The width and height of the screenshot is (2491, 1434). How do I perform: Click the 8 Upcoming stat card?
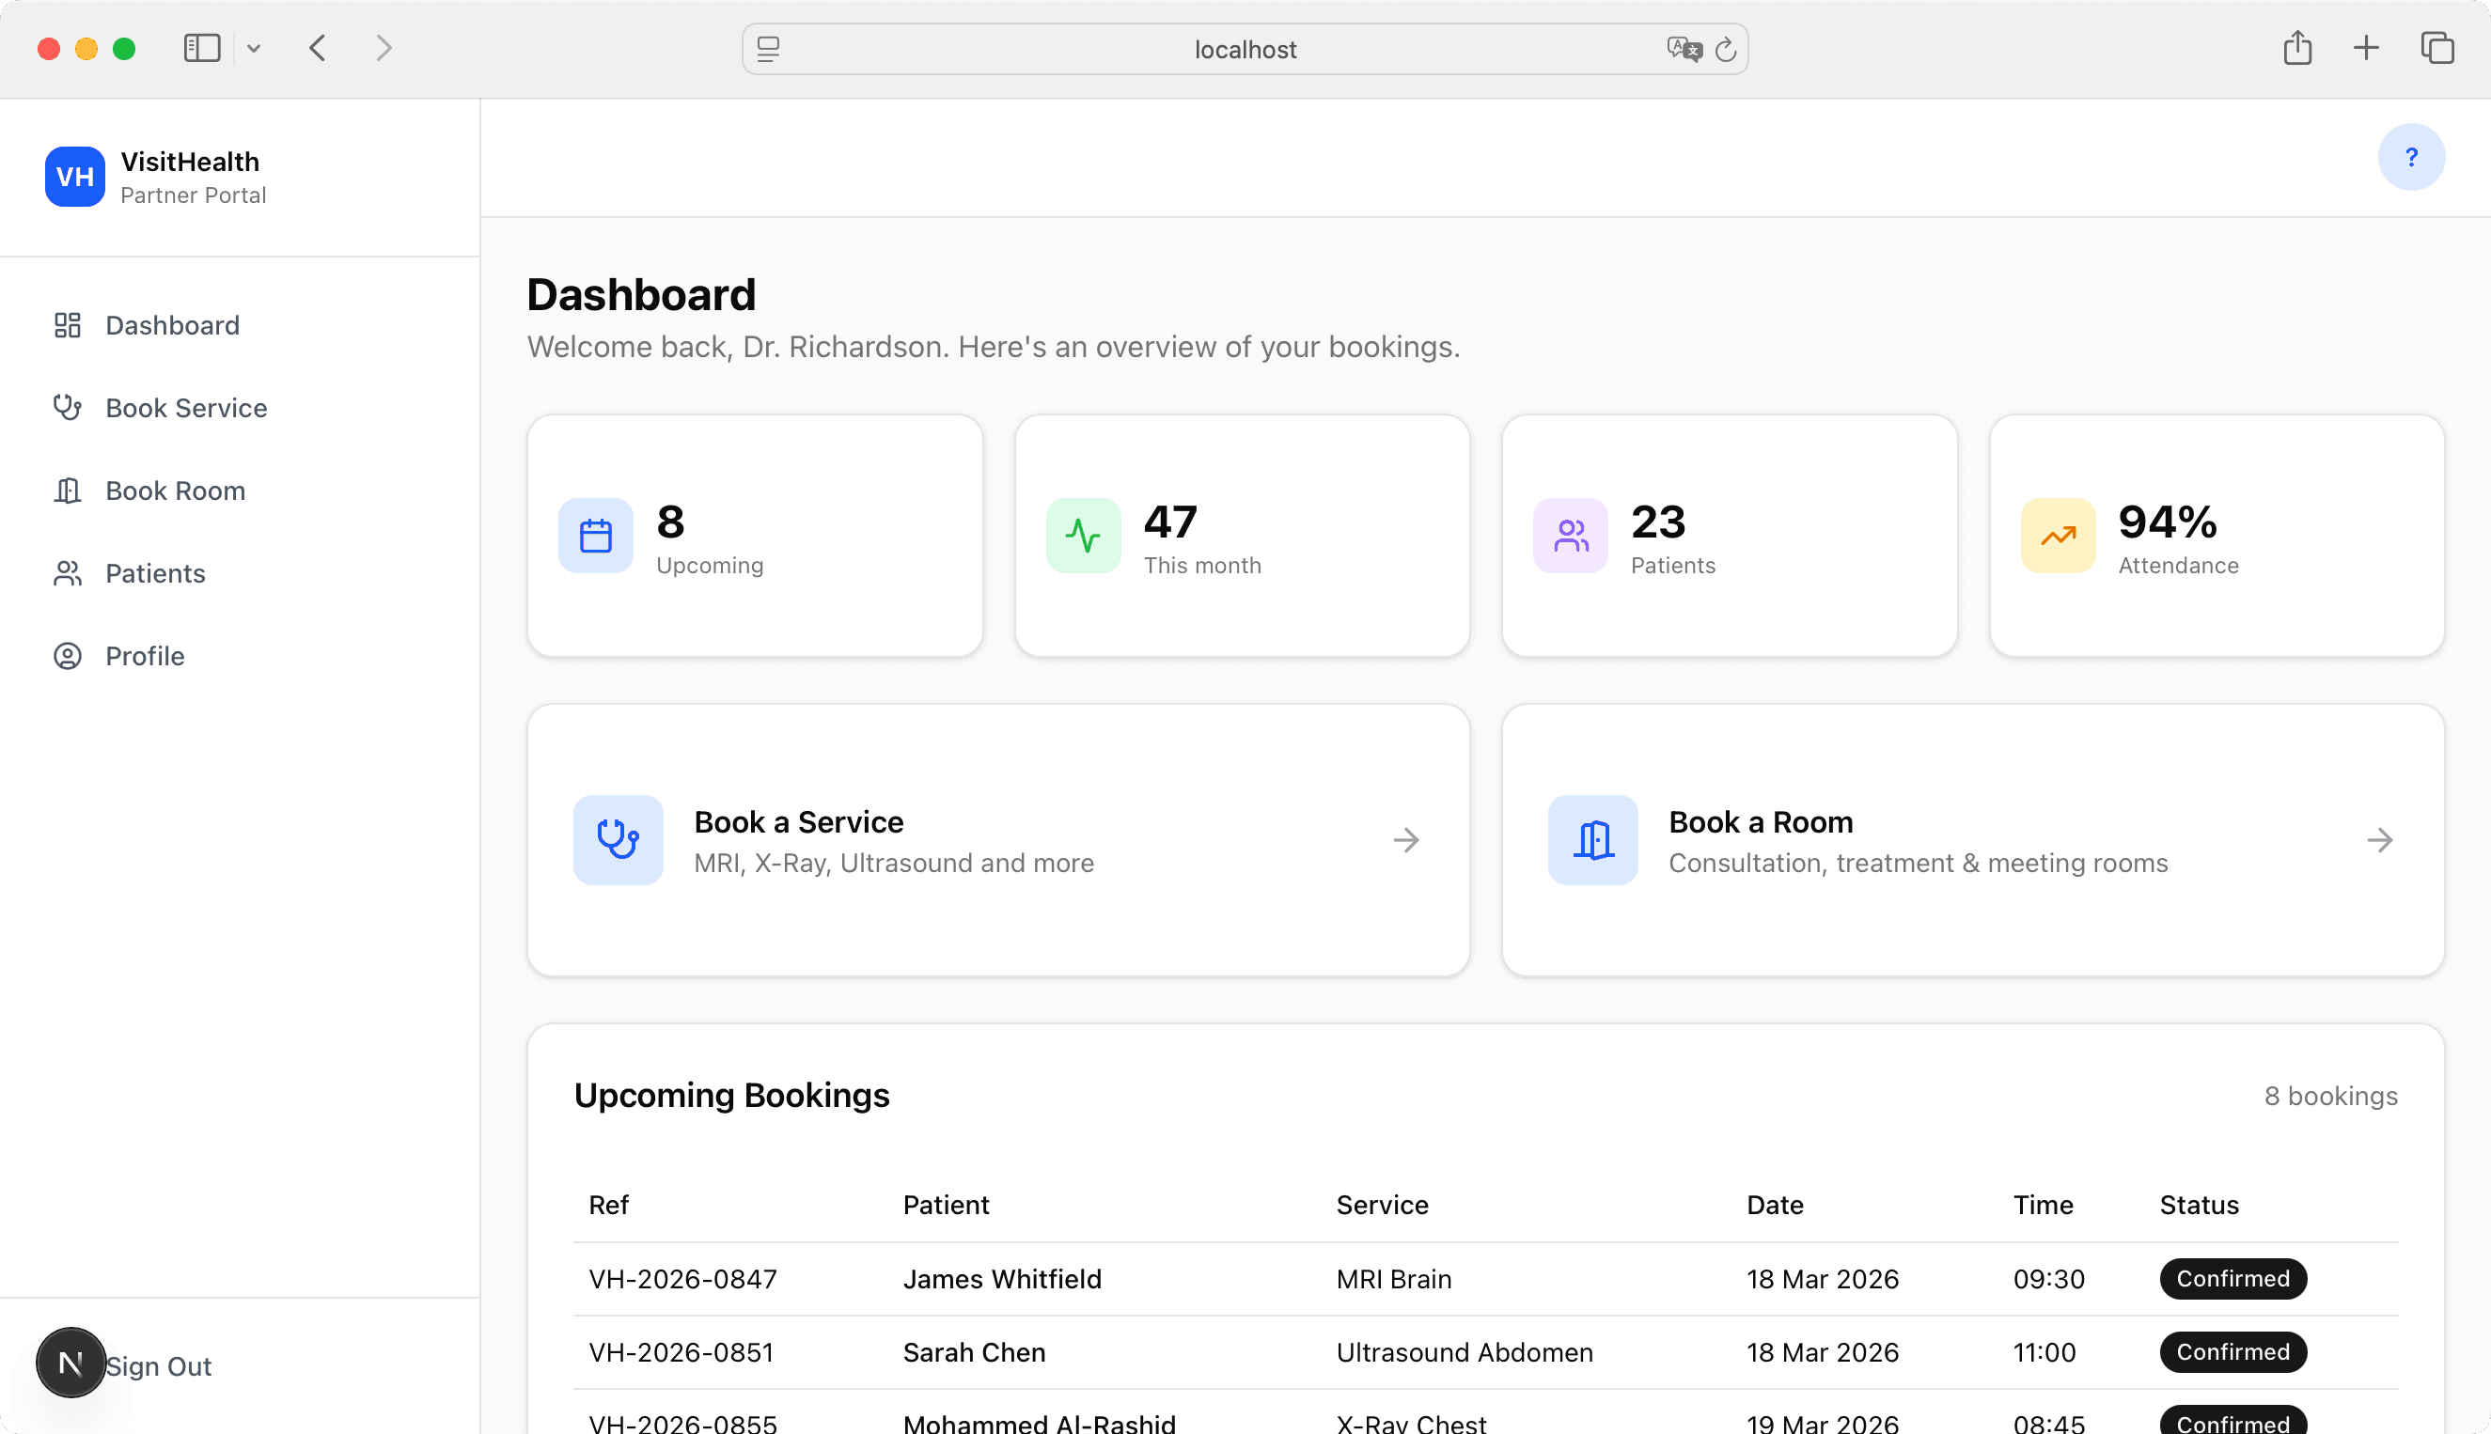(x=756, y=536)
